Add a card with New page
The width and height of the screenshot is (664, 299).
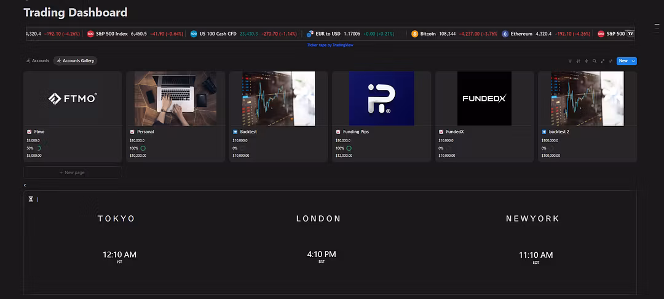click(x=73, y=172)
